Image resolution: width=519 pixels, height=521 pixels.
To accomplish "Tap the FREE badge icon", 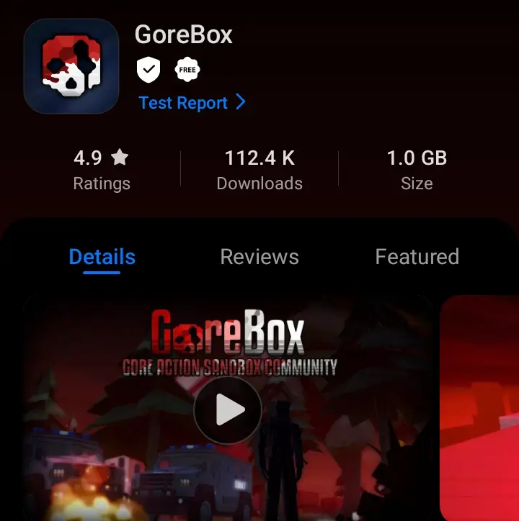I will point(187,70).
